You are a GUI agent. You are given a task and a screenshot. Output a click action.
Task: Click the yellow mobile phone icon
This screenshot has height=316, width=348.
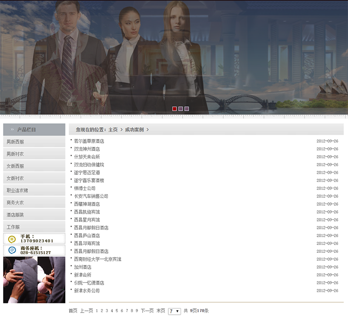[x=12, y=239]
